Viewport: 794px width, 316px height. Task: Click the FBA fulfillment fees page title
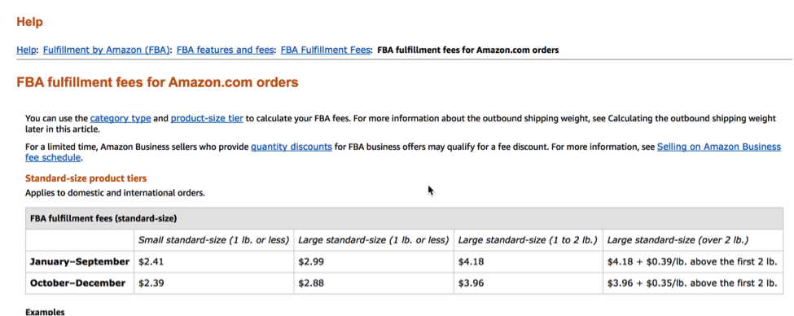[157, 82]
